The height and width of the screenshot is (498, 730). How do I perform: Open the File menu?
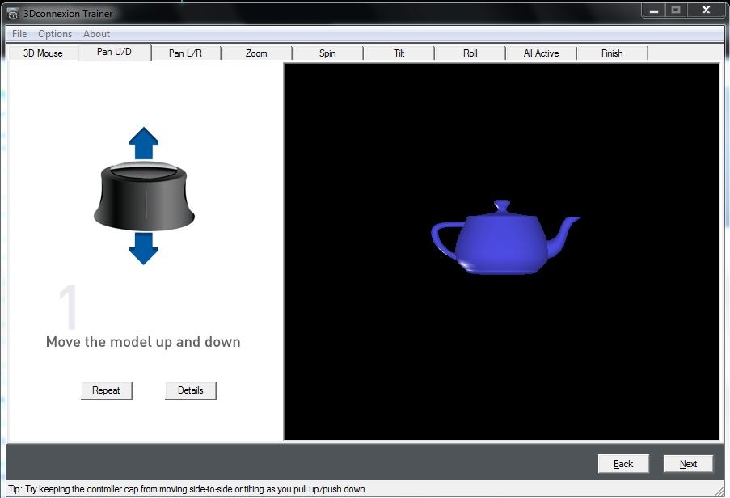tap(19, 34)
